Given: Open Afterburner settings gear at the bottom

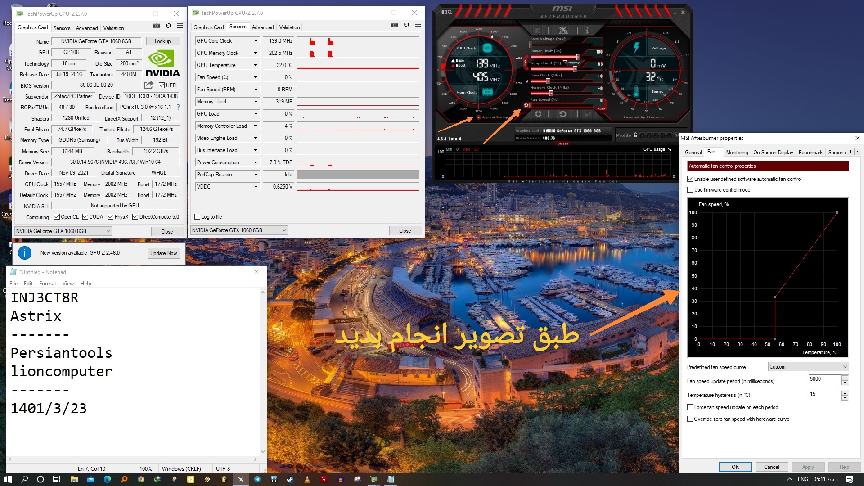Looking at the screenshot, I should pyautogui.click(x=538, y=114).
